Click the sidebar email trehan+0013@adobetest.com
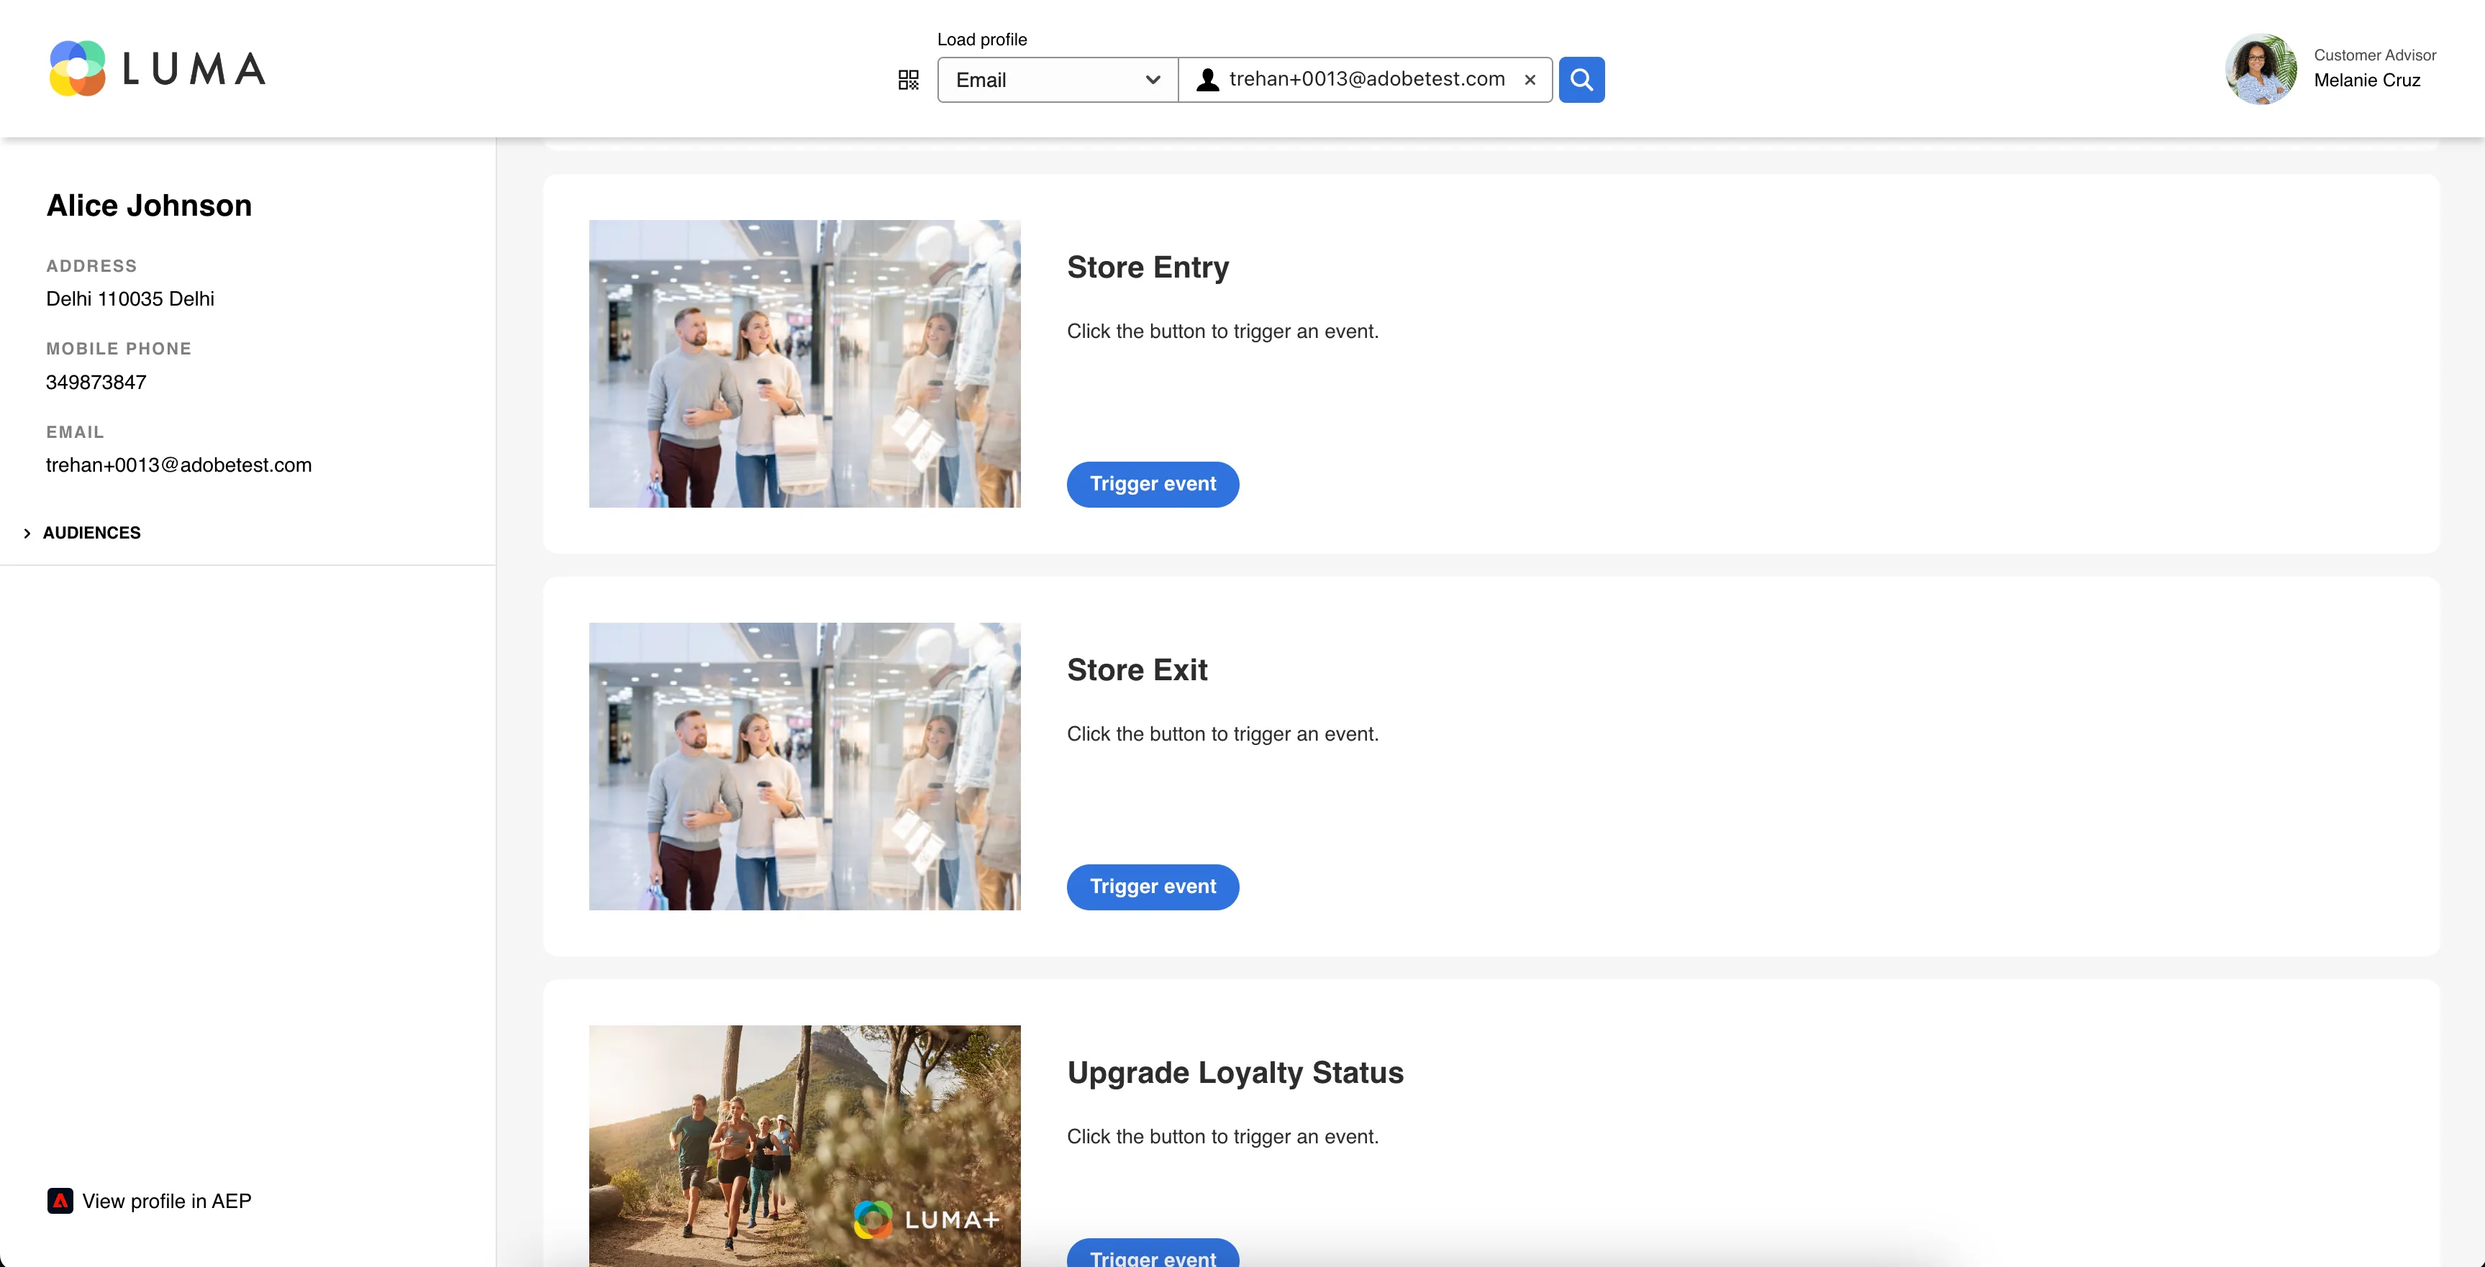Screen dimensions: 2485x1267 coord(179,465)
